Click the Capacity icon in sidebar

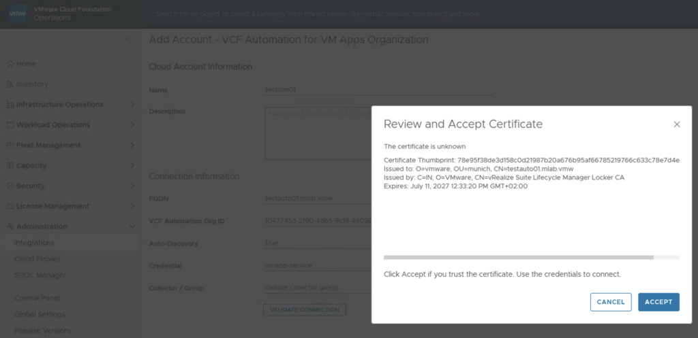10,165
